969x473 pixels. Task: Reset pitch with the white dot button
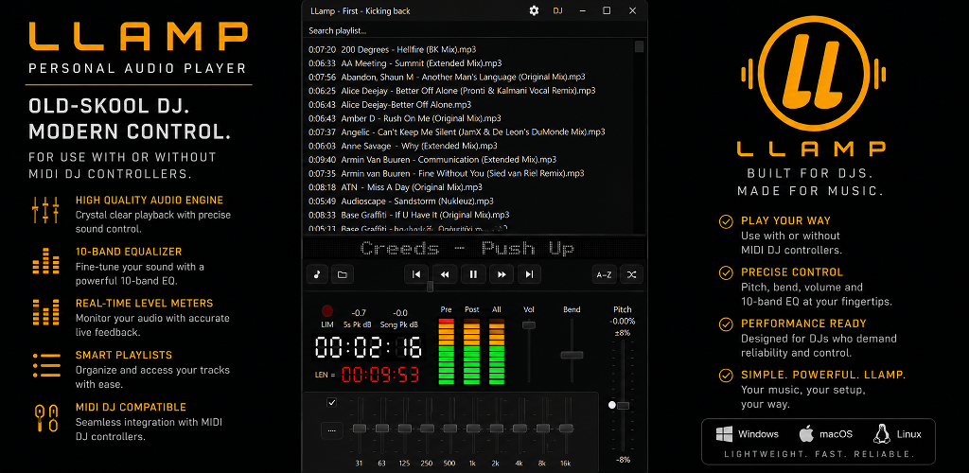[x=612, y=405]
